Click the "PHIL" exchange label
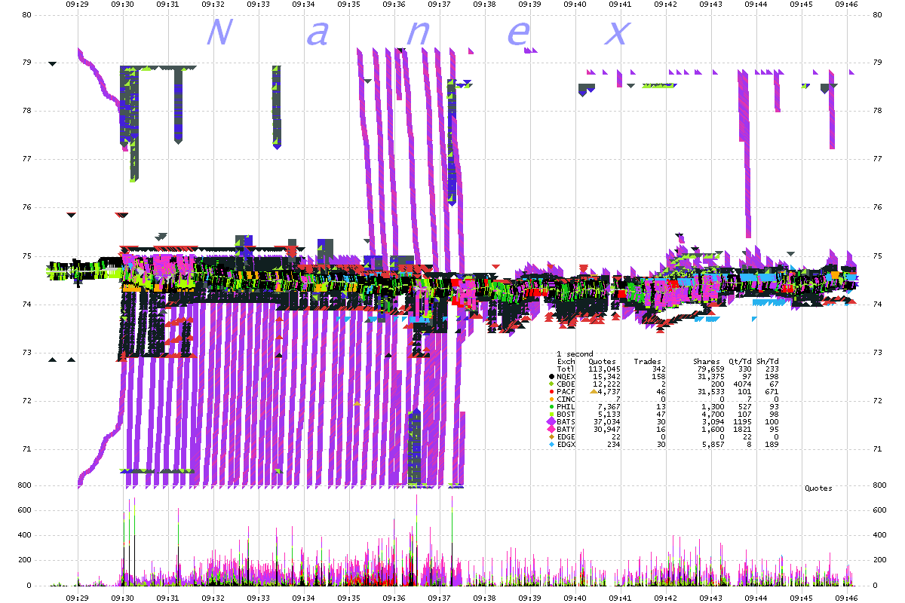Viewport: 905px width, 603px height. coord(566,406)
